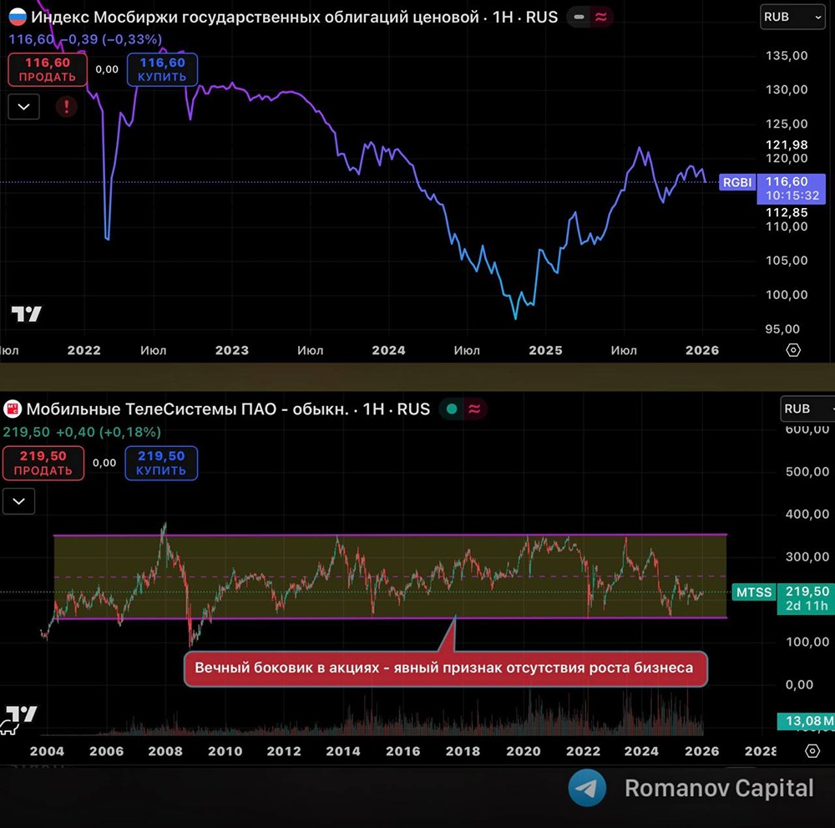Click the 0,00 spread value on MTSS chart
The width and height of the screenshot is (835, 828).
104,463
